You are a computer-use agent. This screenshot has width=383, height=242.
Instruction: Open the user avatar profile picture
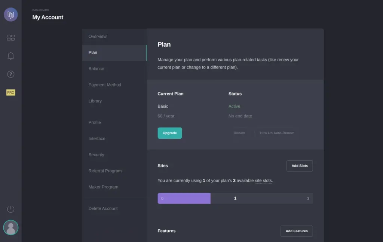pyautogui.click(x=11, y=227)
